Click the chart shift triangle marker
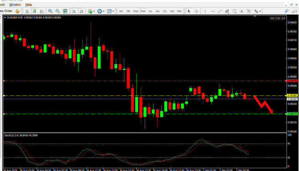 [255, 16]
